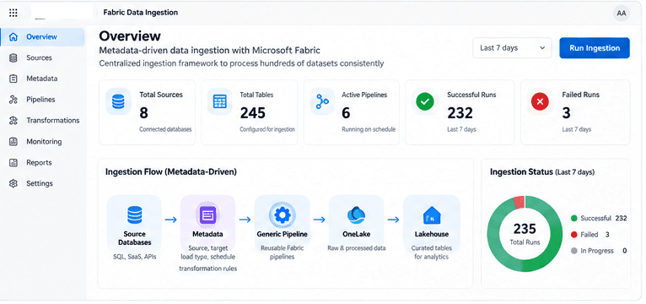
Task: Click the AA user avatar
Action: [622, 14]
